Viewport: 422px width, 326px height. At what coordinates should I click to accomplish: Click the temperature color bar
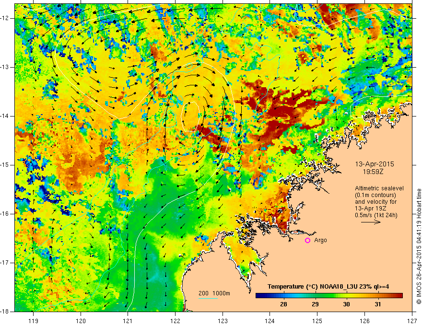point(329,296)
